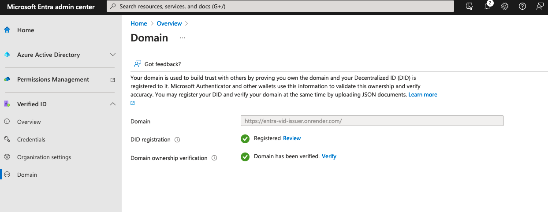Click the ellipsis next to Domain title

point(183,38)
